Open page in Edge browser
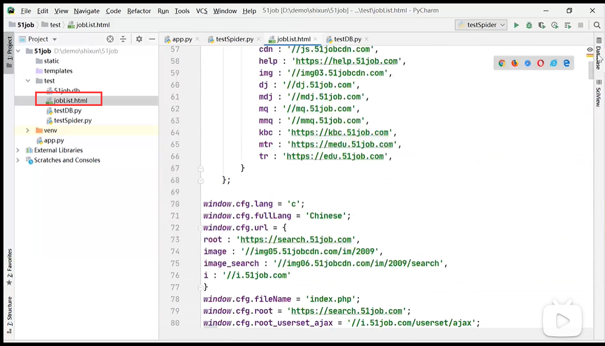The height and width of the screenshot is (346, 605). [566, 63]
